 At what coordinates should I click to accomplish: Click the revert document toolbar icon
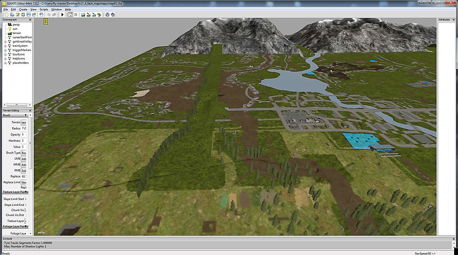(x=41, y=15)
